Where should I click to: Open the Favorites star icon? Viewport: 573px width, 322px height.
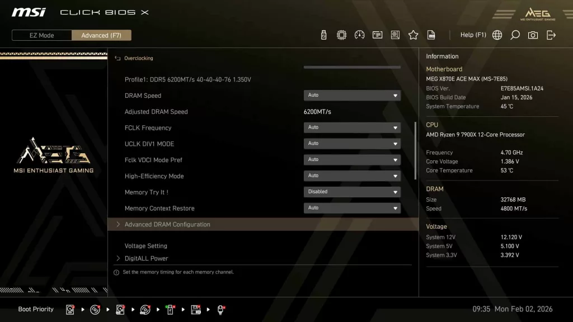point(413,35)
